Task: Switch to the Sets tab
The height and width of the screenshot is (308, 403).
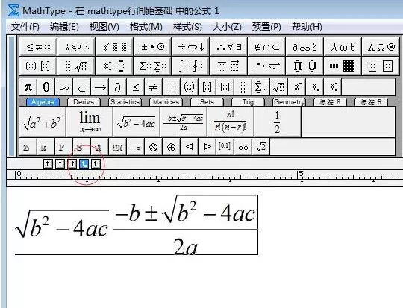Action: [207, 102]
